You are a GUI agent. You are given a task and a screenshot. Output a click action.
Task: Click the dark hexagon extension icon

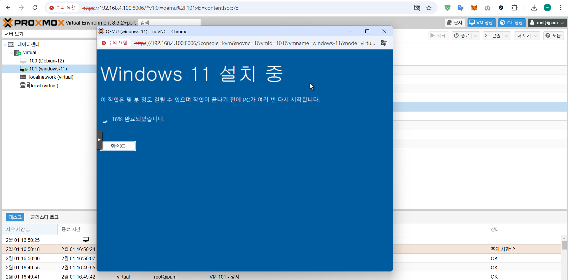coord(501,8)
